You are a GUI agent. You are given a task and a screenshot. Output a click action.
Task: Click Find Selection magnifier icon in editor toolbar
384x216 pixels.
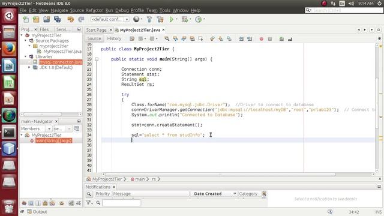(167, 38)
